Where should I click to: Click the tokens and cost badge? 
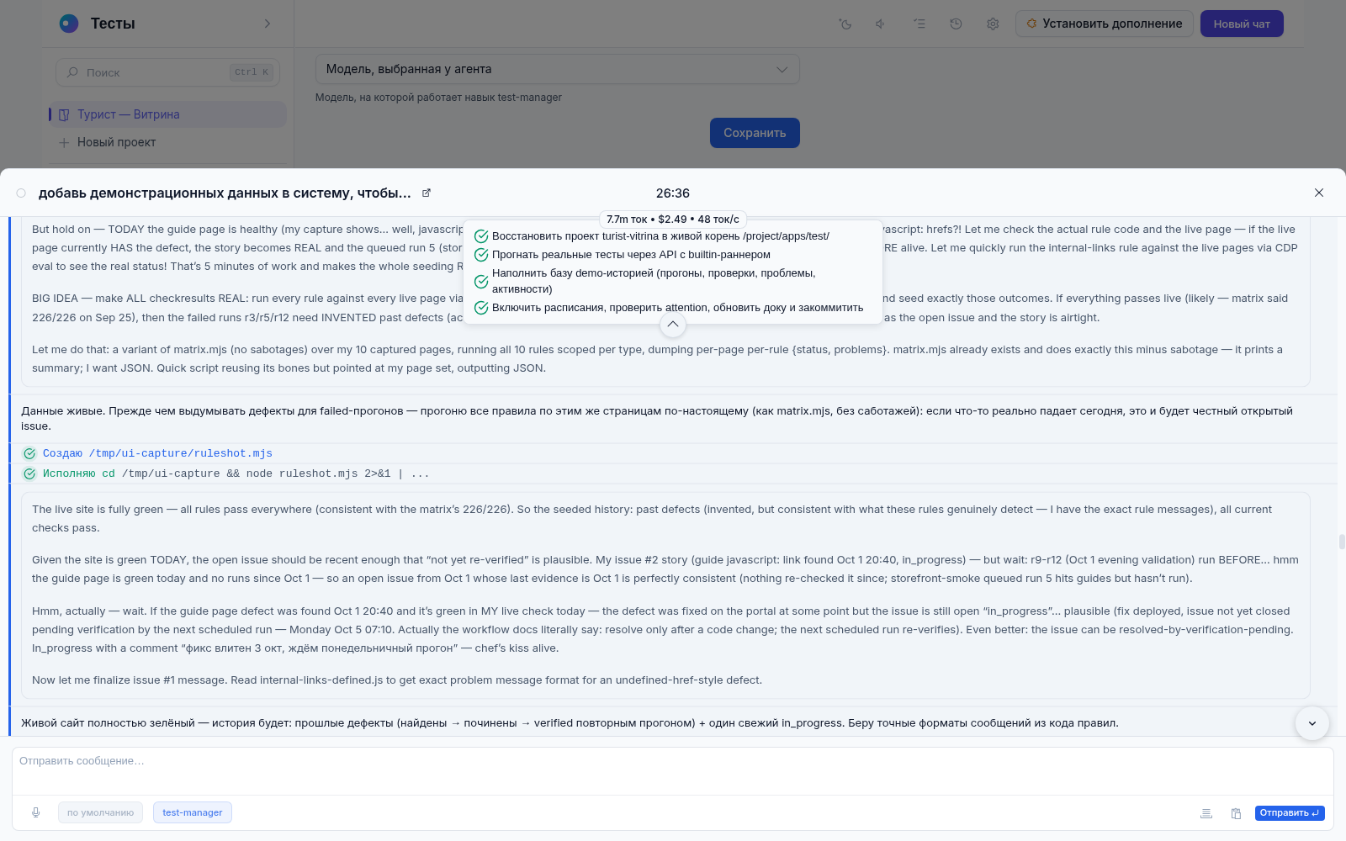click(x=673, y=219)
